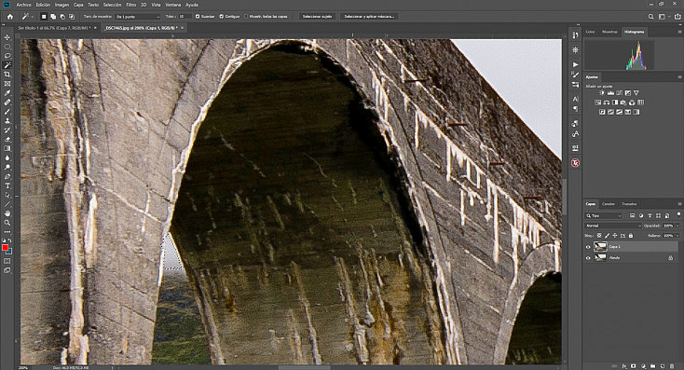Add an Exposure adjustment
This screenshot has height=370, width=684.
pos(628,93)
